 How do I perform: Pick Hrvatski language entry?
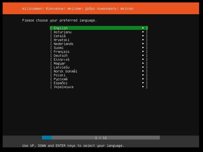coord(99,40)
